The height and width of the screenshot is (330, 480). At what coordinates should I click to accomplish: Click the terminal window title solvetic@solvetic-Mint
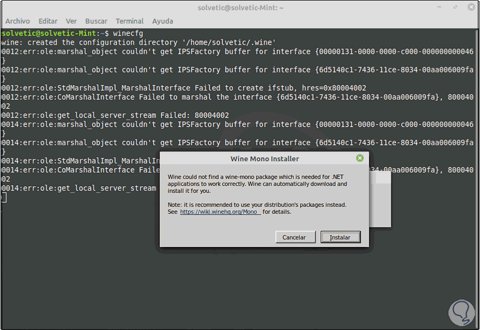(241, 8)
